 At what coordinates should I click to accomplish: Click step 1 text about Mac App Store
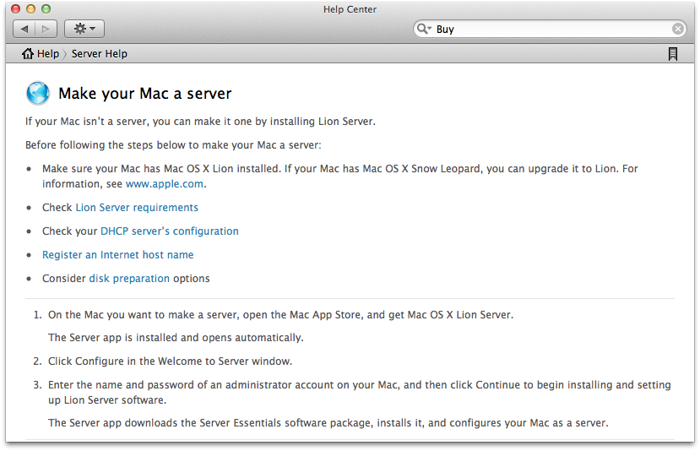pos(281,315)
